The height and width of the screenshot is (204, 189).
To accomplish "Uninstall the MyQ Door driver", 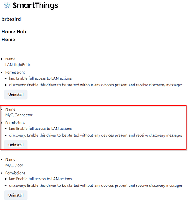I will pos(16,195).
